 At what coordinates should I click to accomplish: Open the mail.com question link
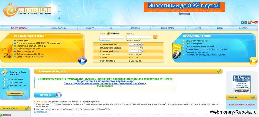(7, 115)
